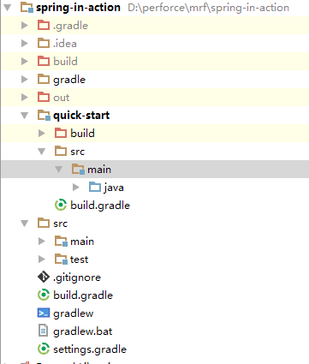Select the gradle folder name
The height and width of the screenshot is (364, 309).
point(69,80)
